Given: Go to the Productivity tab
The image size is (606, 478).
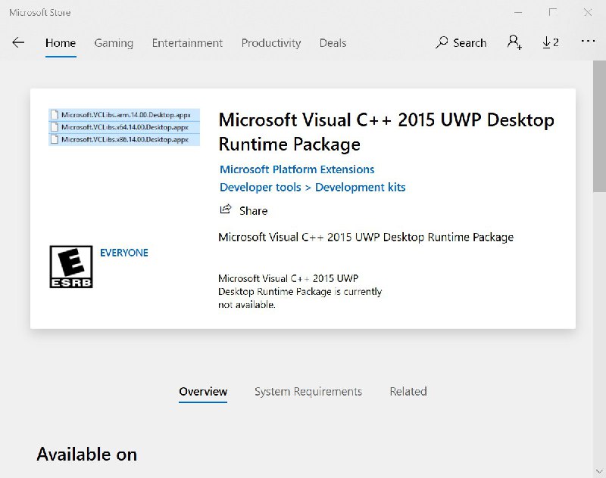Looking at the screenshot, I should point(270,43).
